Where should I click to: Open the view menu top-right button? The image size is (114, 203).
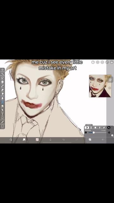click(x=111, y=62)
